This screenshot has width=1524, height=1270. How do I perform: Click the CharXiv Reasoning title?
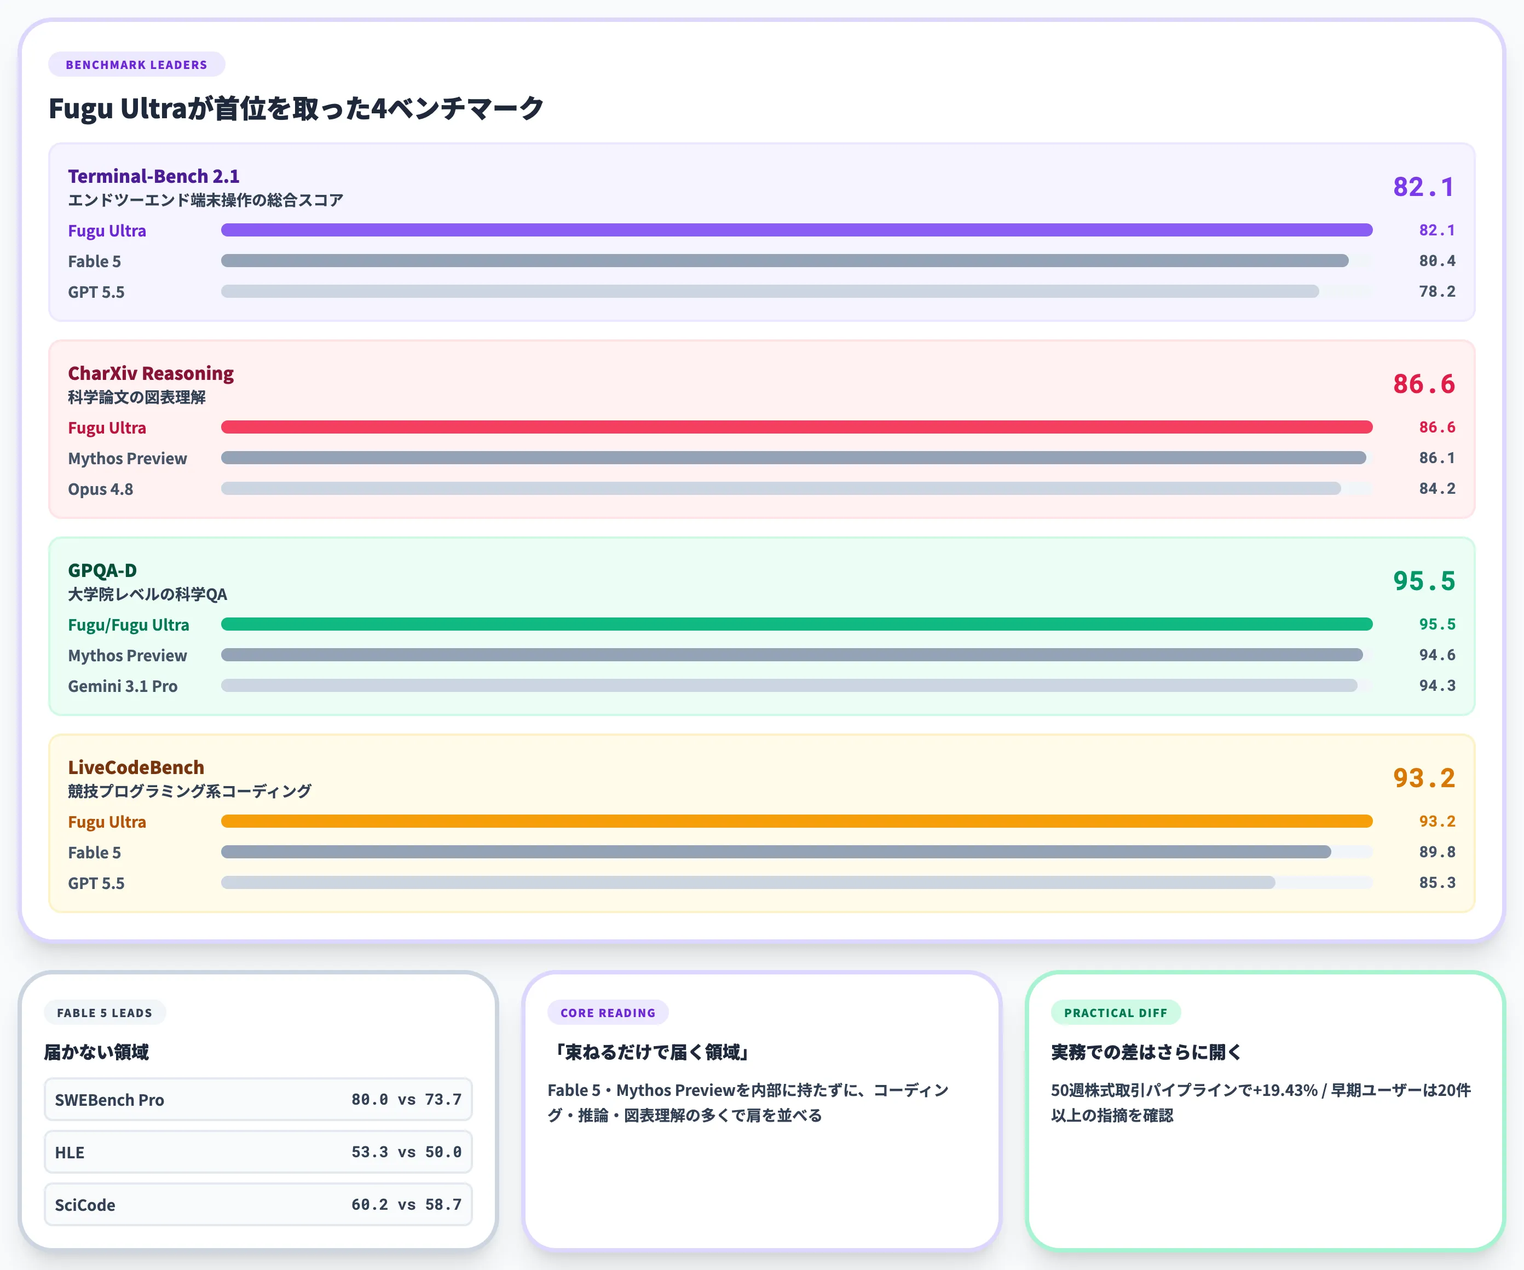151,373
